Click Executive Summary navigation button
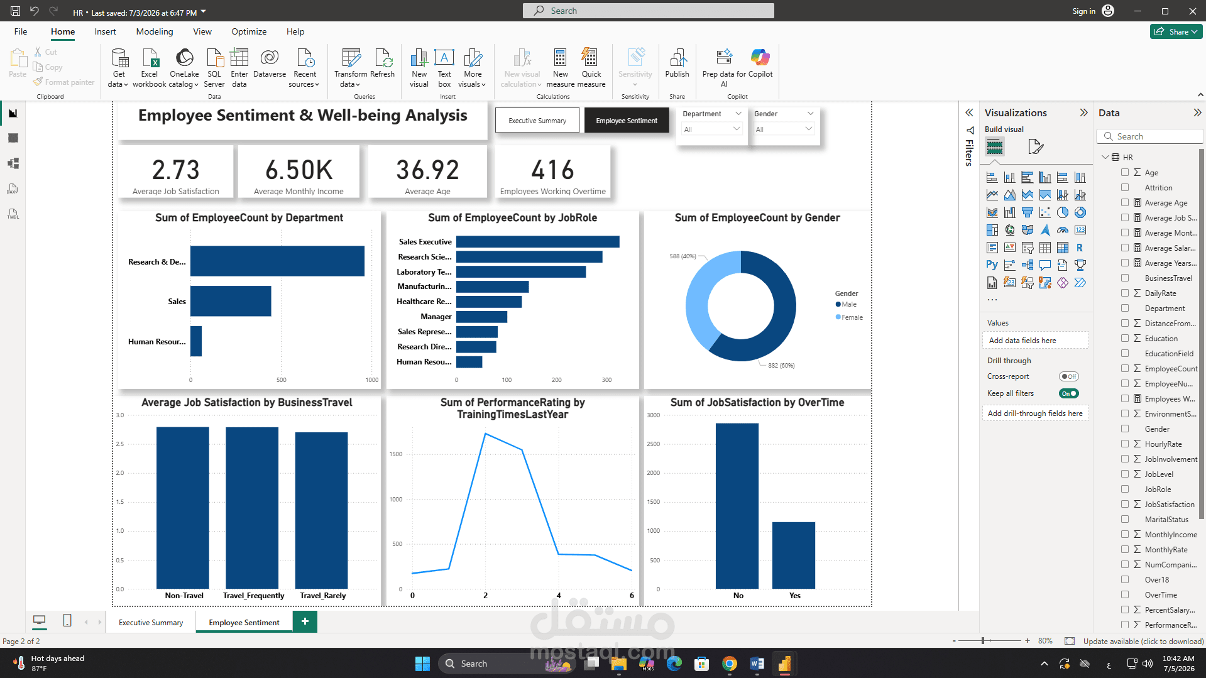Viewport: 1206px width, 678px height. click(537, 120)
